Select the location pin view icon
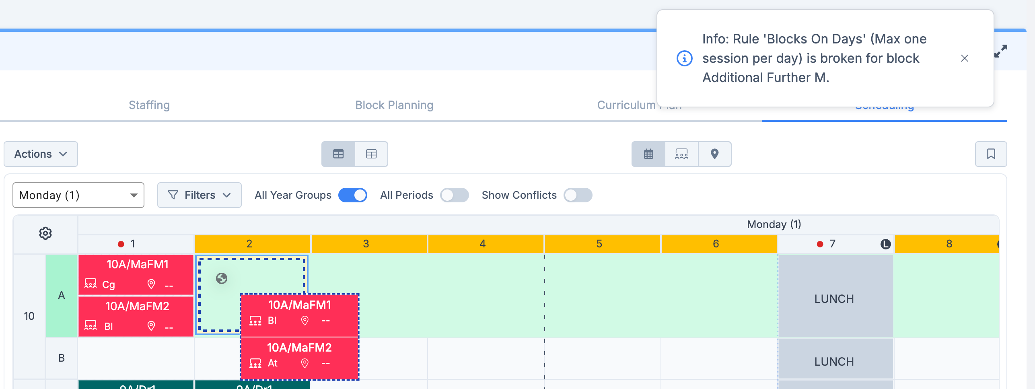The image size is (1035, 389). (714, 154)
